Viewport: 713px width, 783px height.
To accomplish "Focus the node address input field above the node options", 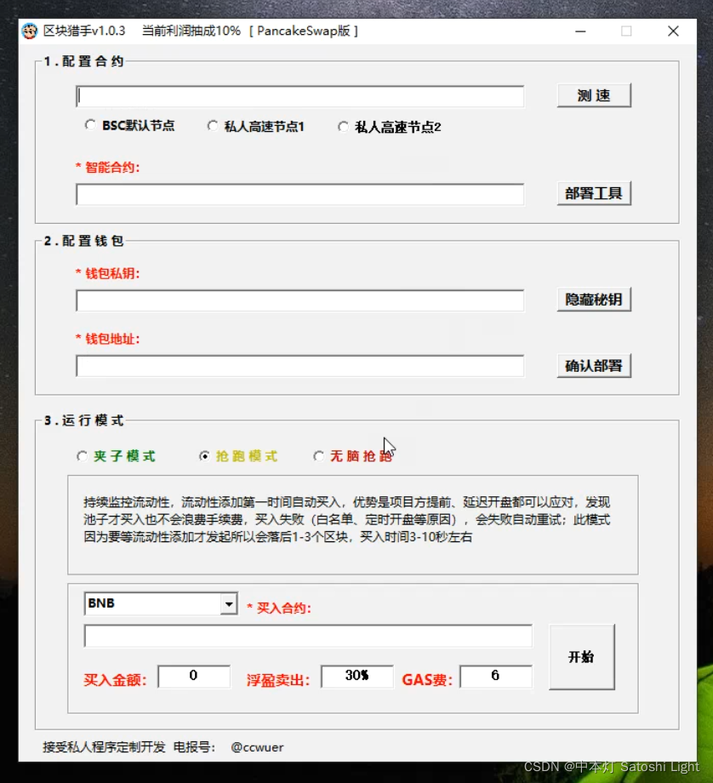I will point(300,96).
